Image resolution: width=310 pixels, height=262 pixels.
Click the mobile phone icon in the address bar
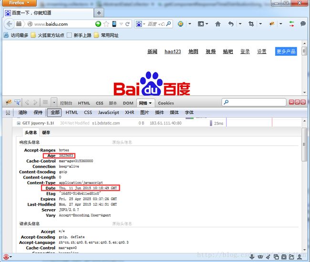pos(114,24)
